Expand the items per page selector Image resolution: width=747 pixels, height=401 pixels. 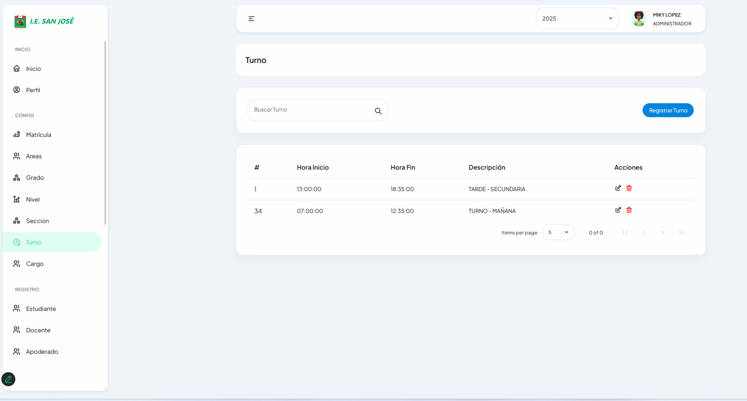[x=558, y=232]
